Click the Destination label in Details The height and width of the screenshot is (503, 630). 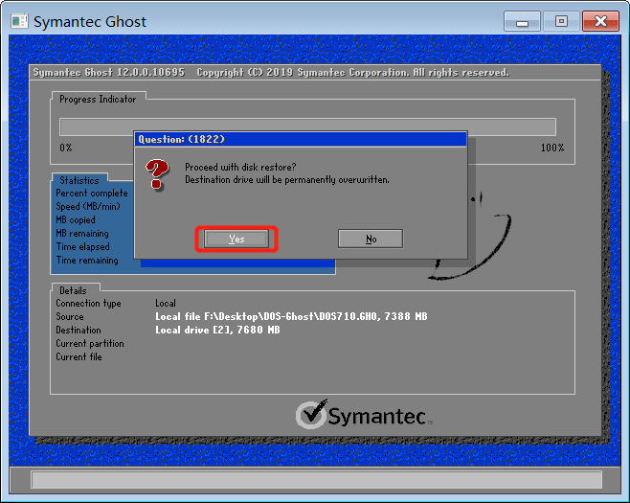pyautogui.click(x=79, y=330)
